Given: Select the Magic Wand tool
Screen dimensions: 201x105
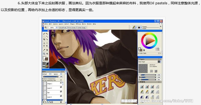Looking at the screenshot, I should [x=47, y=37].
